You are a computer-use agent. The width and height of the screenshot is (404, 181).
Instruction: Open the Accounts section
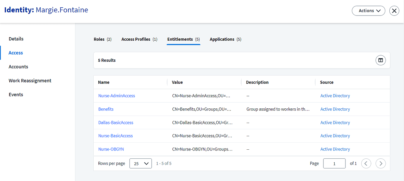coord(18,66)
